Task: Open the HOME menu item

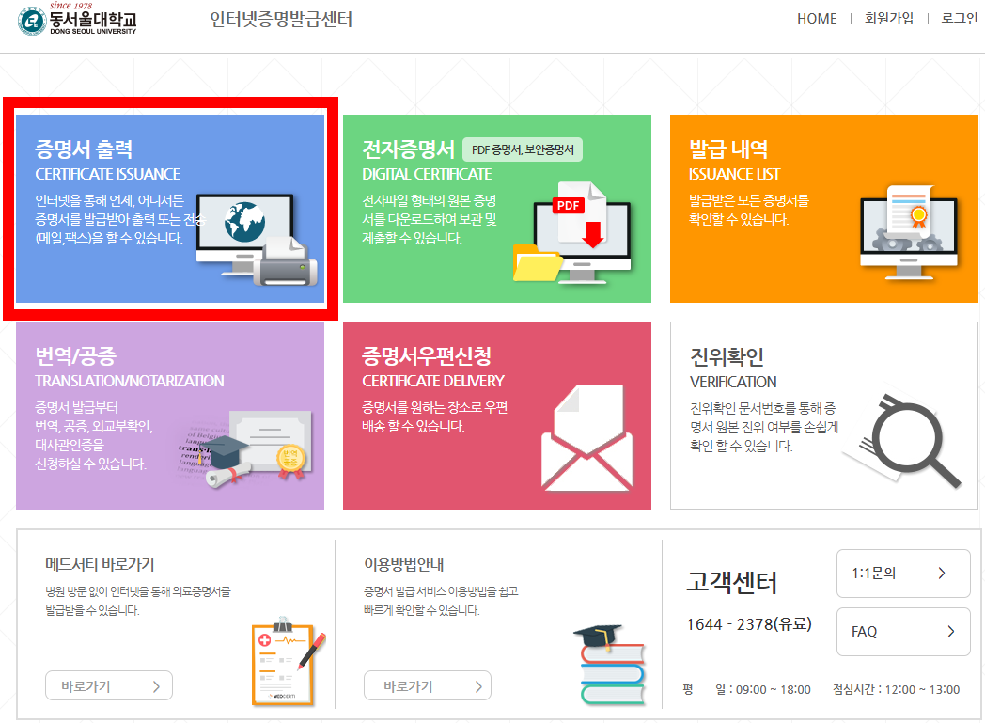Action: coord(815,18)
